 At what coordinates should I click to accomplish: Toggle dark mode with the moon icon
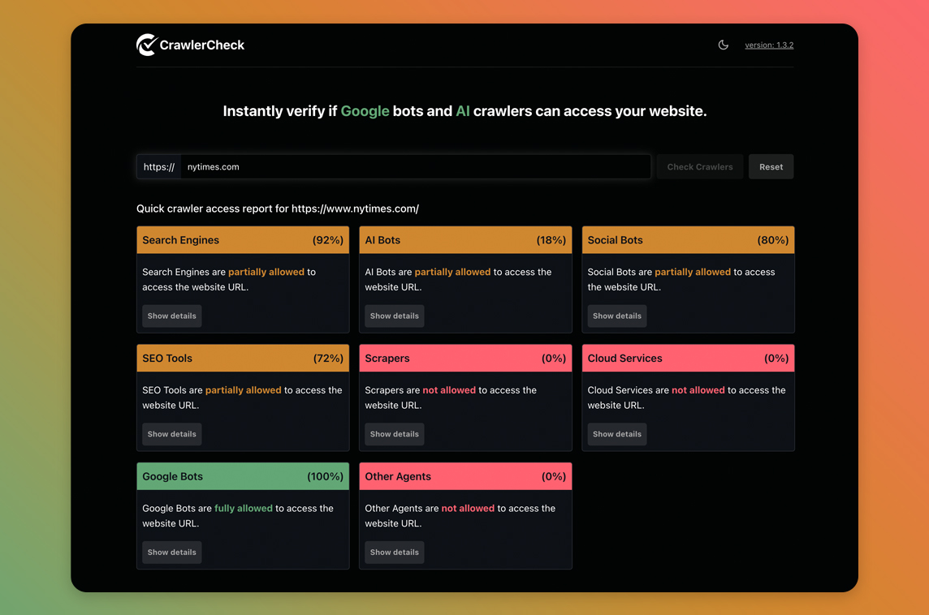pos(724,45)
